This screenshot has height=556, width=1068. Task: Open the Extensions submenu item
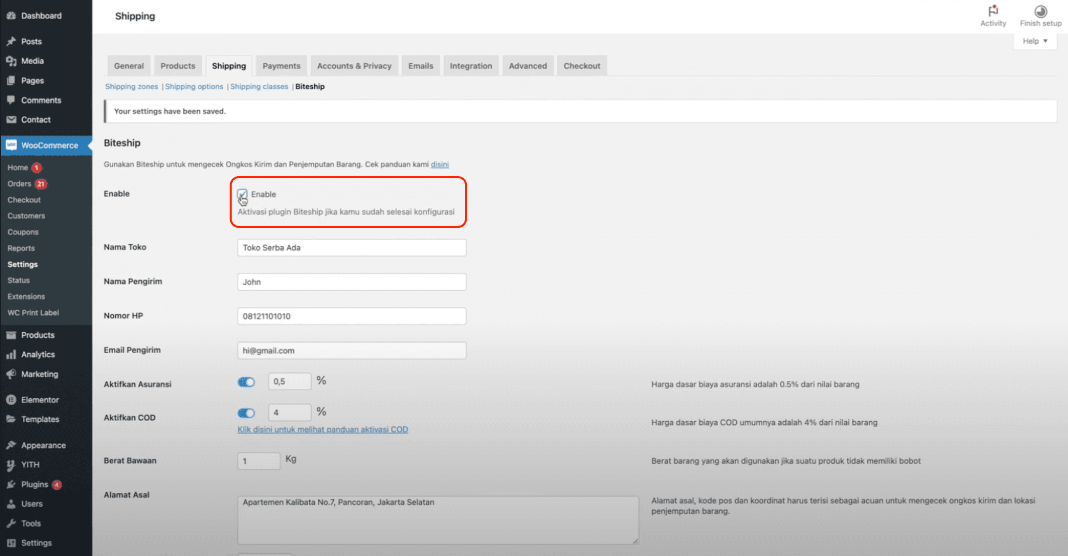tap(26, 297)
